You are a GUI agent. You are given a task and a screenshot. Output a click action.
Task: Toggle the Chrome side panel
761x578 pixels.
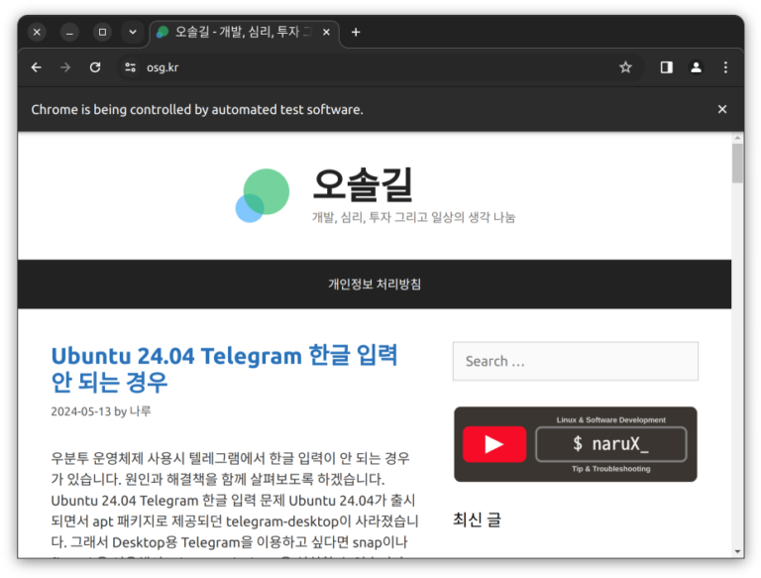(666, 67)
